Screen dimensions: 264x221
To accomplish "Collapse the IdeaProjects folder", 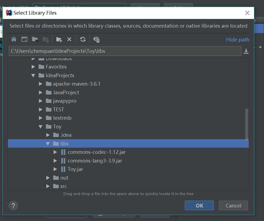I will pyautogui.click(x=33, y=76).
